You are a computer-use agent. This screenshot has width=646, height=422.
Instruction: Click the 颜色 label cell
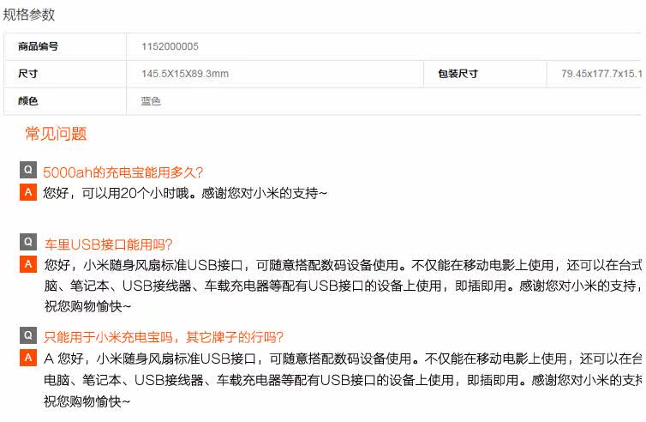(65, 101)
